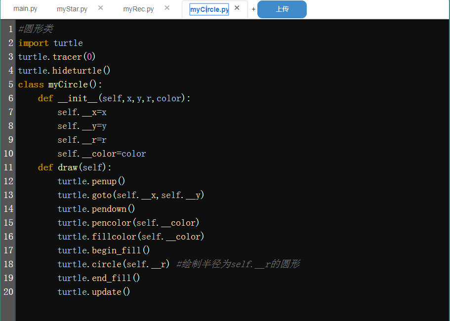
Task: Place cursor on the #圆形类 comment line
Action: click(36, 29)
